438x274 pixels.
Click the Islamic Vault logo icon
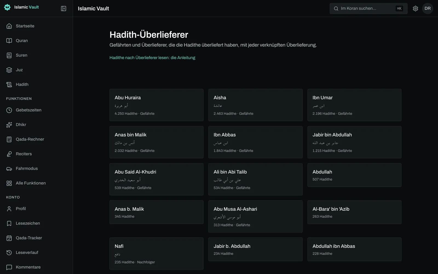[7, 7]
